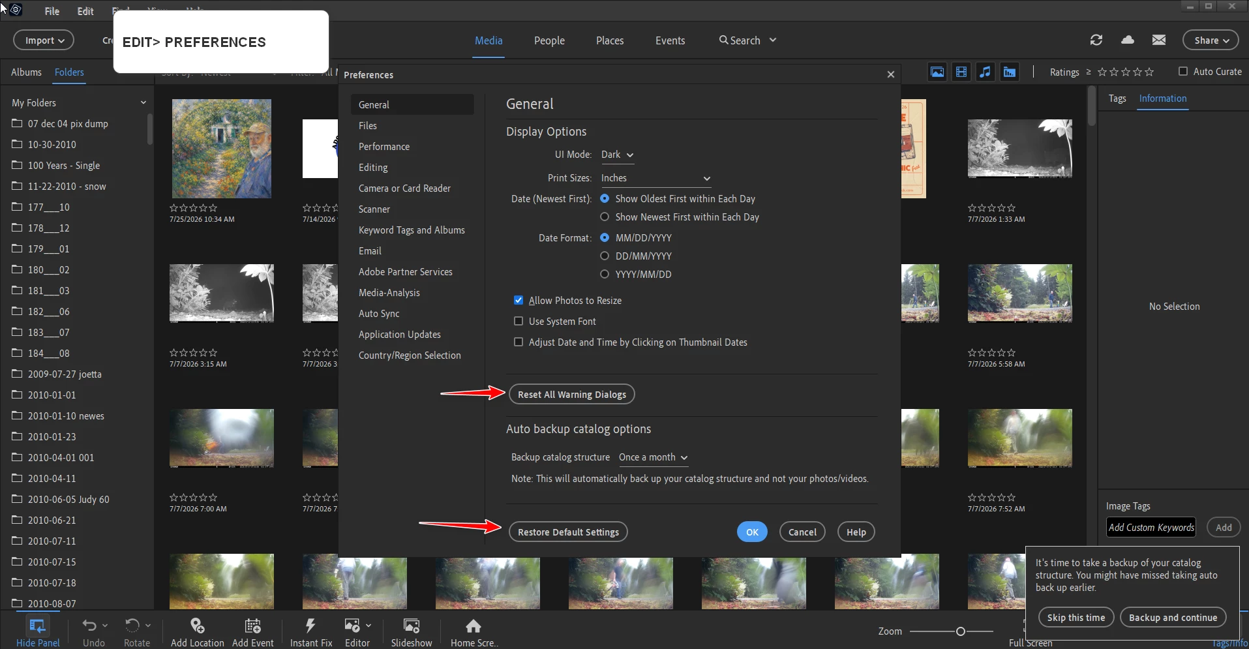The image size is (1249, 649).
Task: Show projects media type filter icon
Action: pyautogui.click(x=1010, y=72)
